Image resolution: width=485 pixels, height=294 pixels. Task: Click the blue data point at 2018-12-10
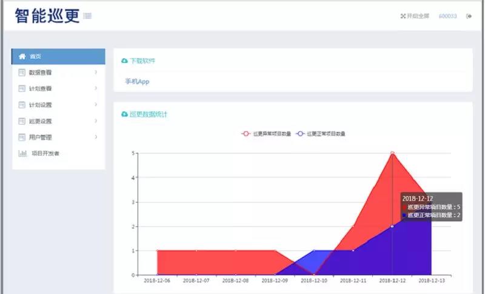tap(314, 250)
